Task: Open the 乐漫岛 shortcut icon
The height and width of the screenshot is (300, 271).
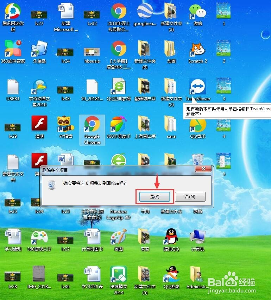Action: [x=39, y=49]
